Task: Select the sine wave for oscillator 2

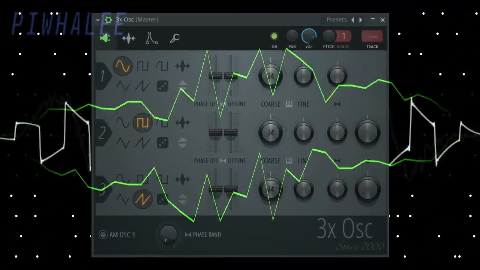Action: tap(123, 122)
